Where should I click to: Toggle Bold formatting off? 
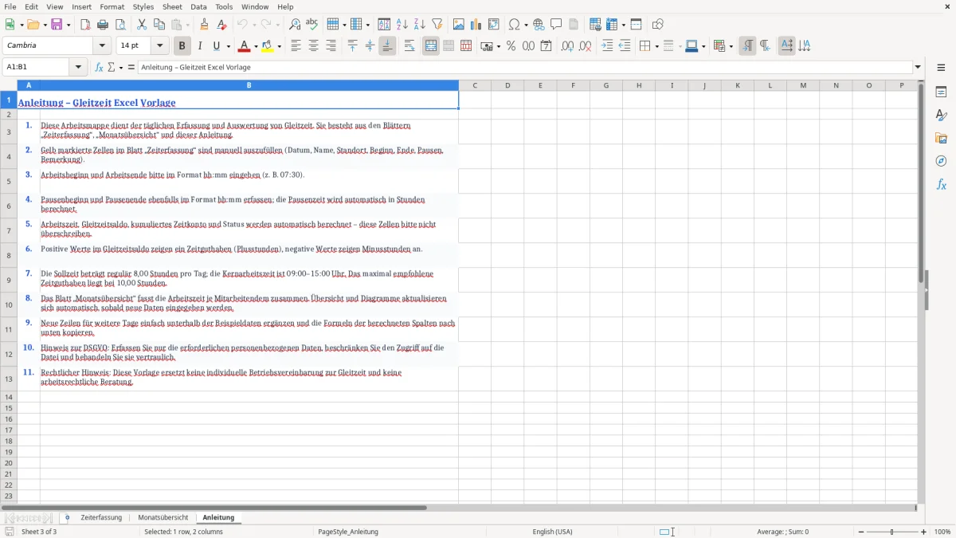(182, 46)
